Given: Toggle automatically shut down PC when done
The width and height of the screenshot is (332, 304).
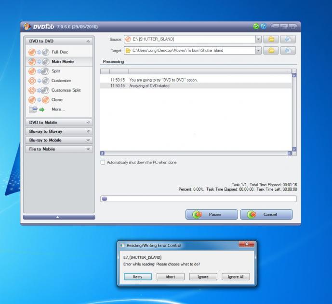Looking at the screenshot, I should tap(103, 163).
